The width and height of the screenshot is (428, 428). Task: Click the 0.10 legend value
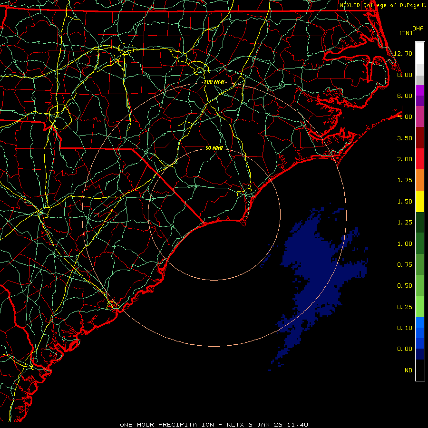405,328
